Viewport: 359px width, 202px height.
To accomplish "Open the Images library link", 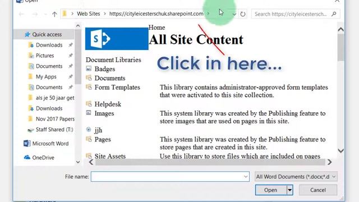I will (104, 113).
